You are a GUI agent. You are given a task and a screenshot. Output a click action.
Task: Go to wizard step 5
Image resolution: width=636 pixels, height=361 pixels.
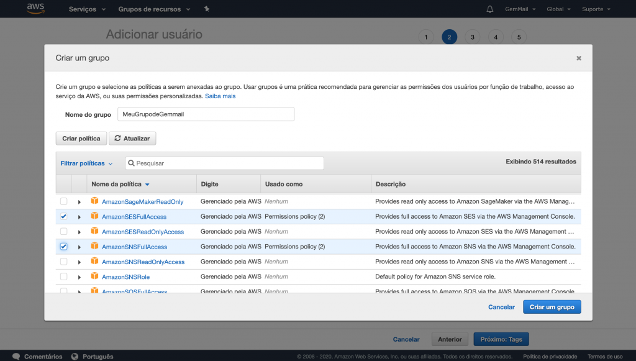point(519,37)
